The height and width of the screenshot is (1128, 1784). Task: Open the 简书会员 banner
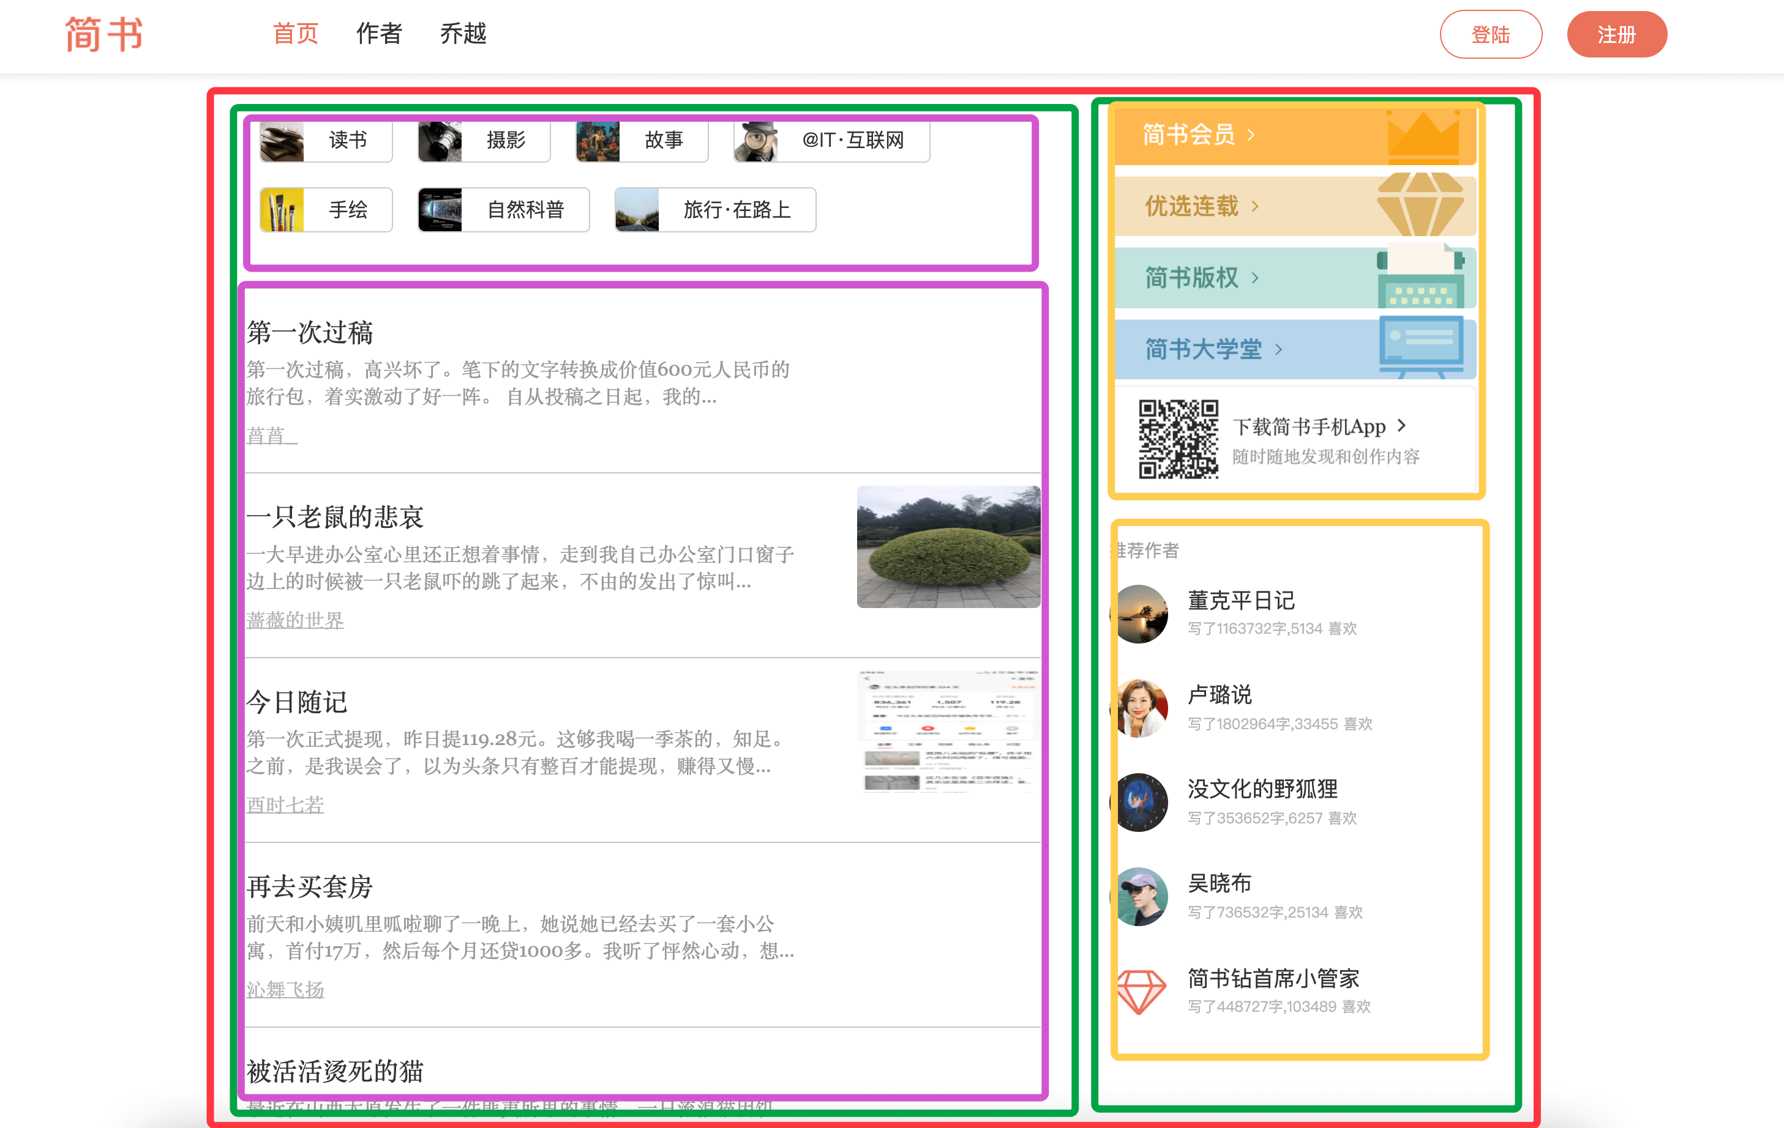pos(1295,135)
